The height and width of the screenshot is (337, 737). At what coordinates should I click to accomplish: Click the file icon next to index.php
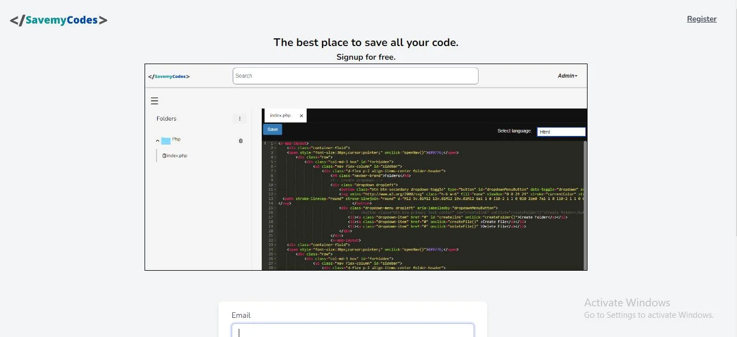pos(164,156)
